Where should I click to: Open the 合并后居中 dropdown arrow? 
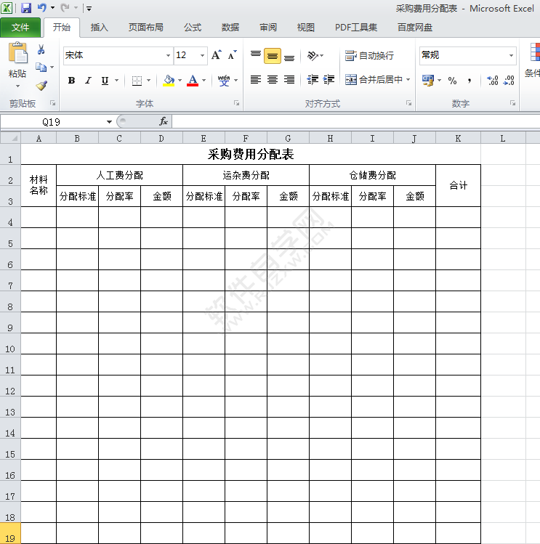tap(408, 80)
